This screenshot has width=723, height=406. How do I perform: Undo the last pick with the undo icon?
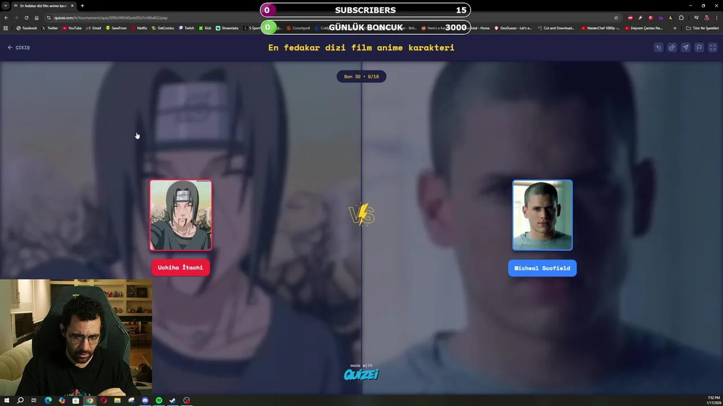point(658,47)
